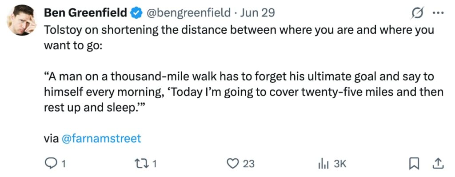Screen dimensions: 455x177
Task: Open the @bengreenfield handle link
Action: (x=189, y=13)
